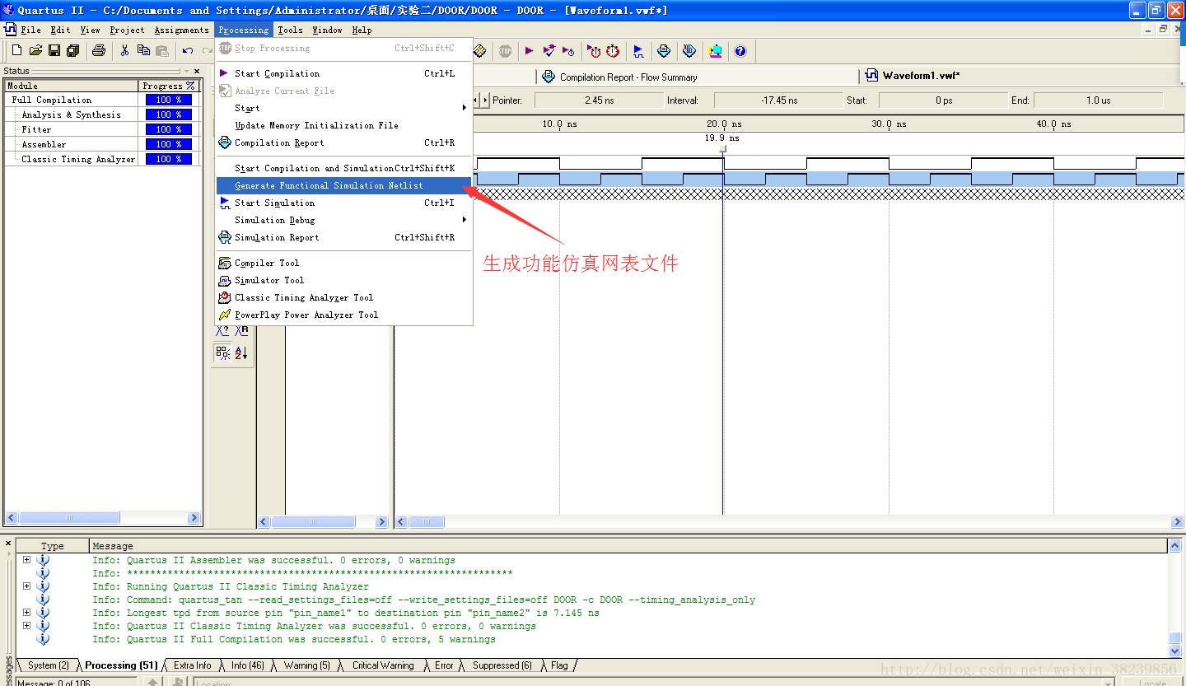1186x686 pixels.
Task: Expand the Simulation Debug submenu
Action: point(464,220)
